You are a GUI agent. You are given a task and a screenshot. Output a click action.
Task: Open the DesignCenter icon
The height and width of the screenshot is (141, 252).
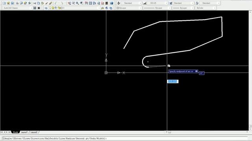pyautogui.click(x=91, y=3)
